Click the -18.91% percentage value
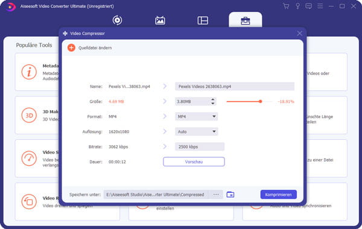The width and height of the screenshot is (362, 229). [x=285, y=101]
